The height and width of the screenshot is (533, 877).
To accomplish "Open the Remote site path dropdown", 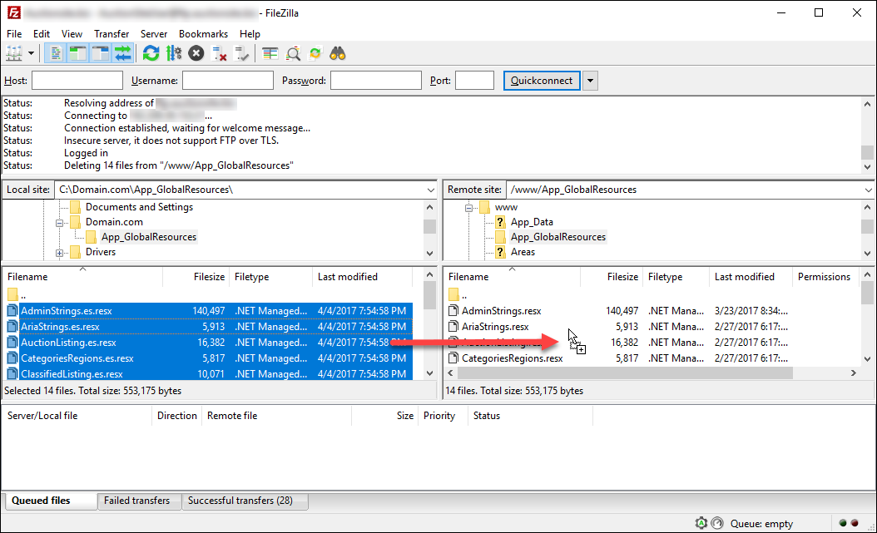I will [x=868, y=190].
